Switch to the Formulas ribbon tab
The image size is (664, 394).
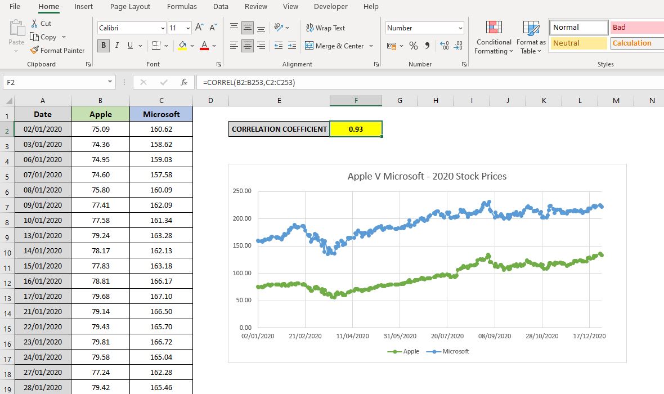point(181,6)
